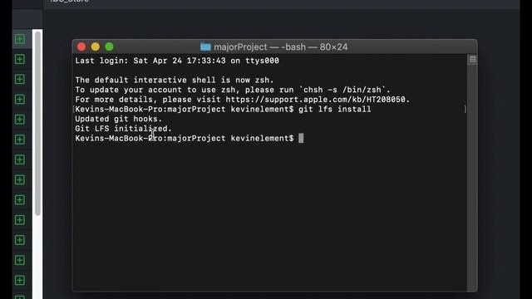Click the terminal cursor block at prompt
The image size is (532, 299).
301,139
